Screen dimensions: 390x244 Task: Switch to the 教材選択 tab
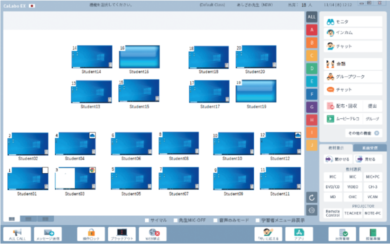[336, 148]
